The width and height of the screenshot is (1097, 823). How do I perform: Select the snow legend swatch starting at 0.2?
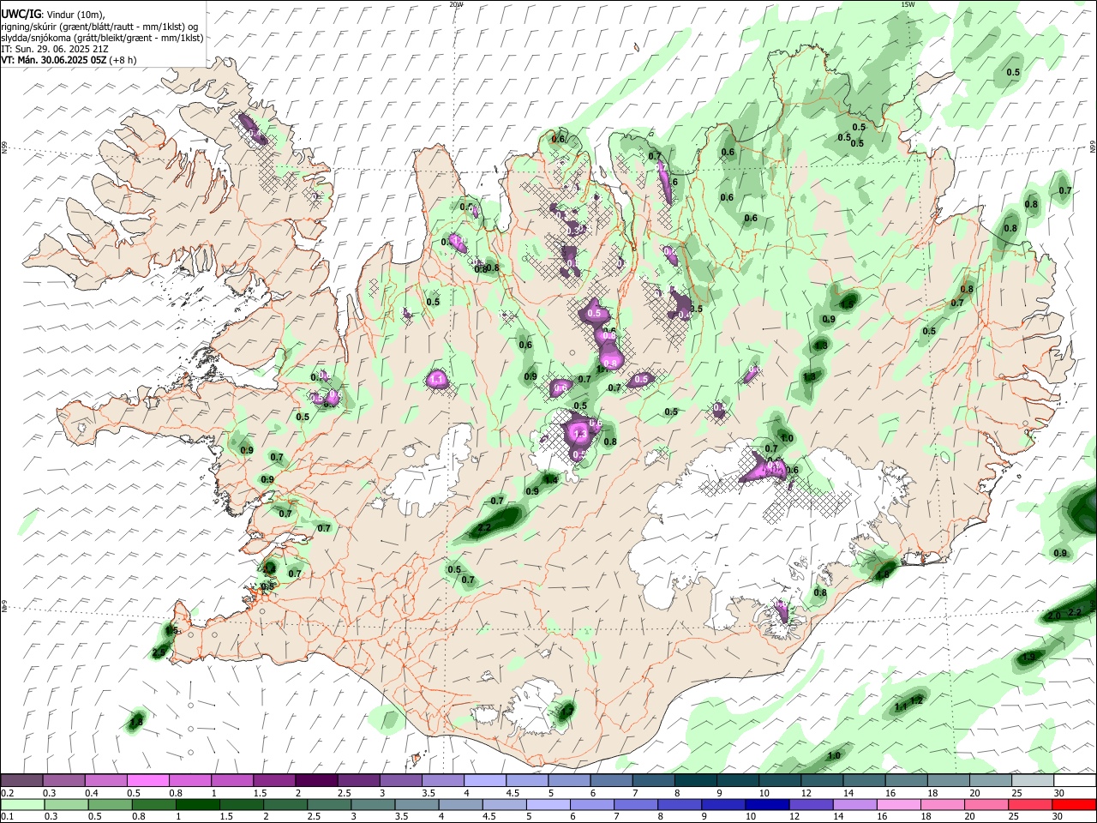tap(21, 781)
